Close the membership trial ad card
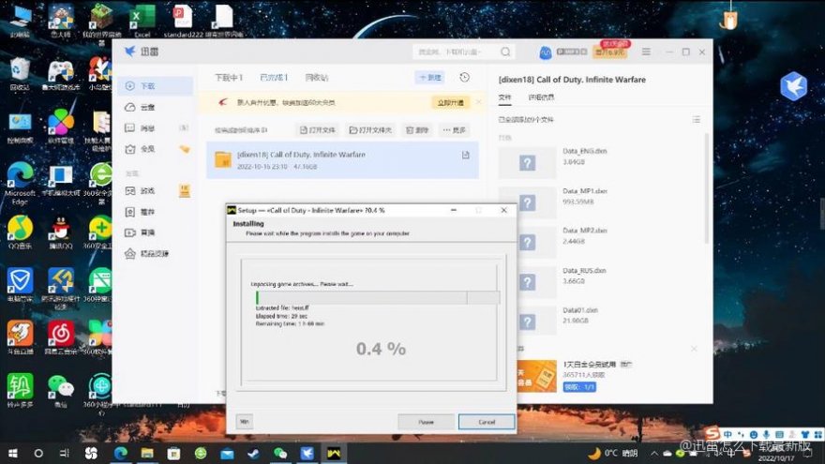The width and height of the screenshot is (825, 464). [694, 349]
